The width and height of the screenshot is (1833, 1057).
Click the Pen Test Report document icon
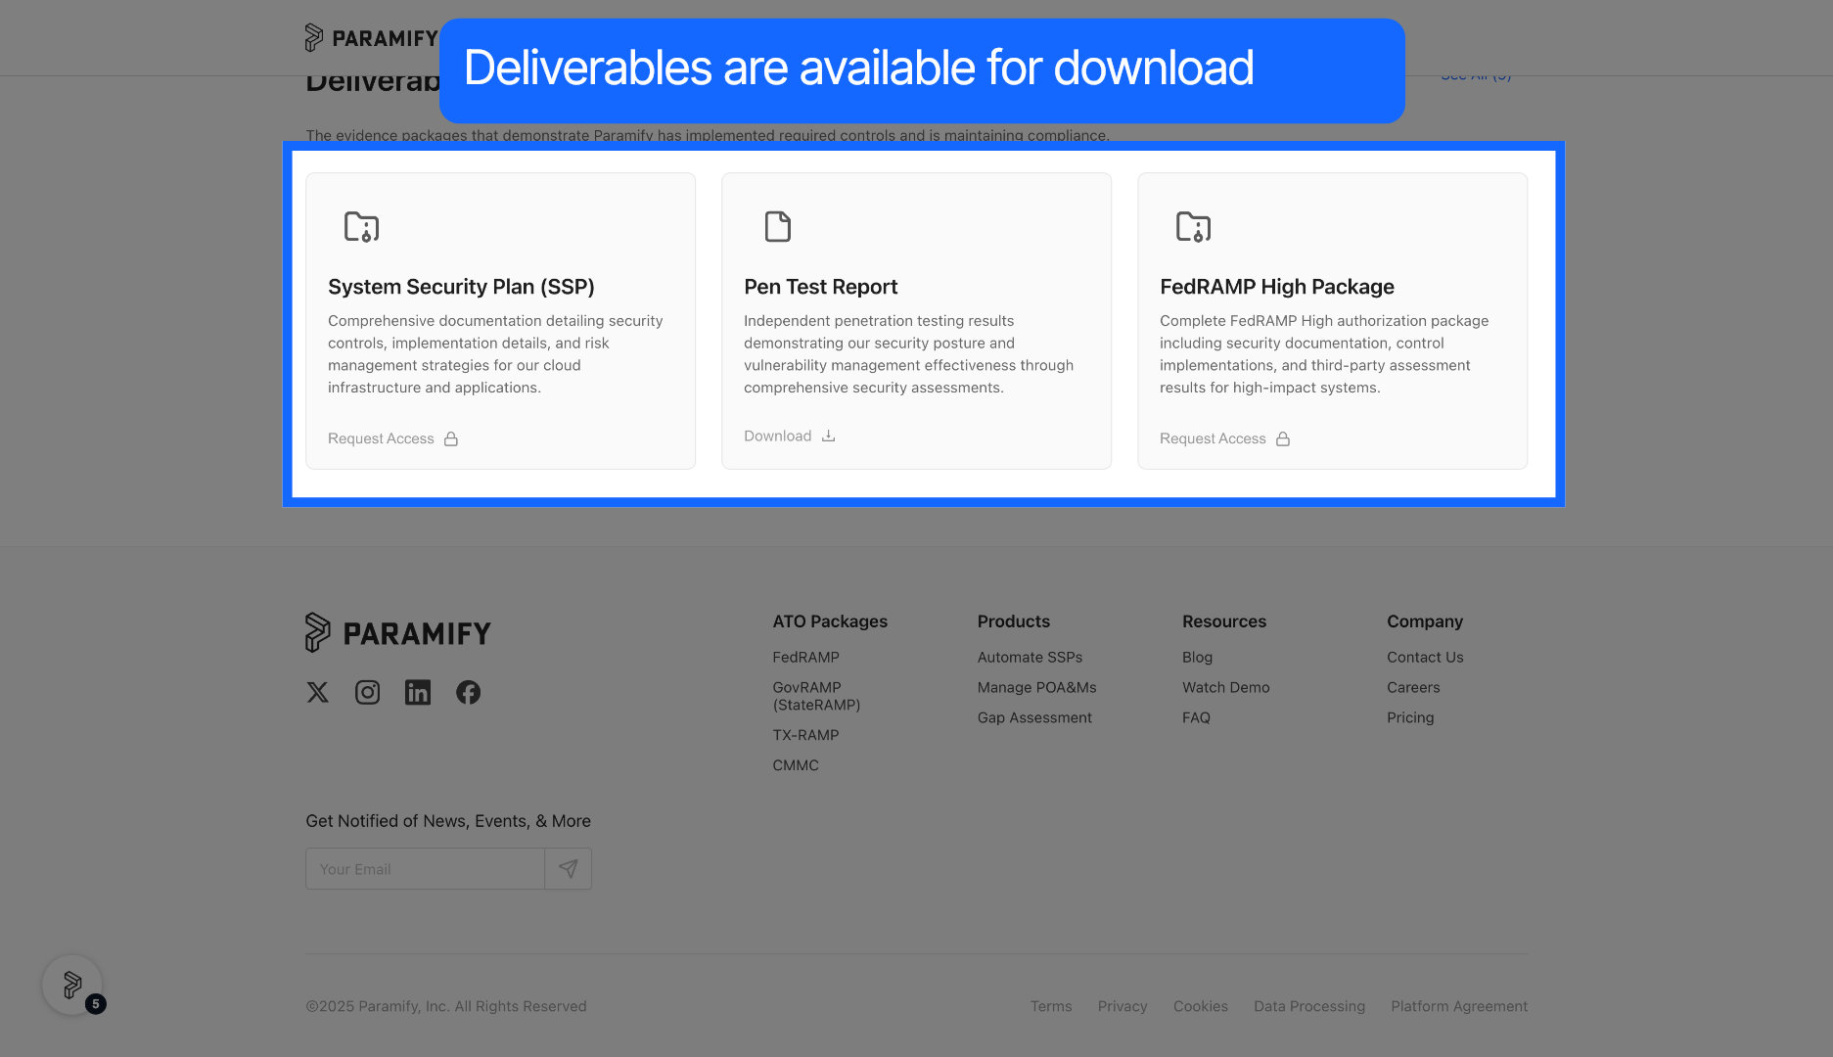point(778,227)
